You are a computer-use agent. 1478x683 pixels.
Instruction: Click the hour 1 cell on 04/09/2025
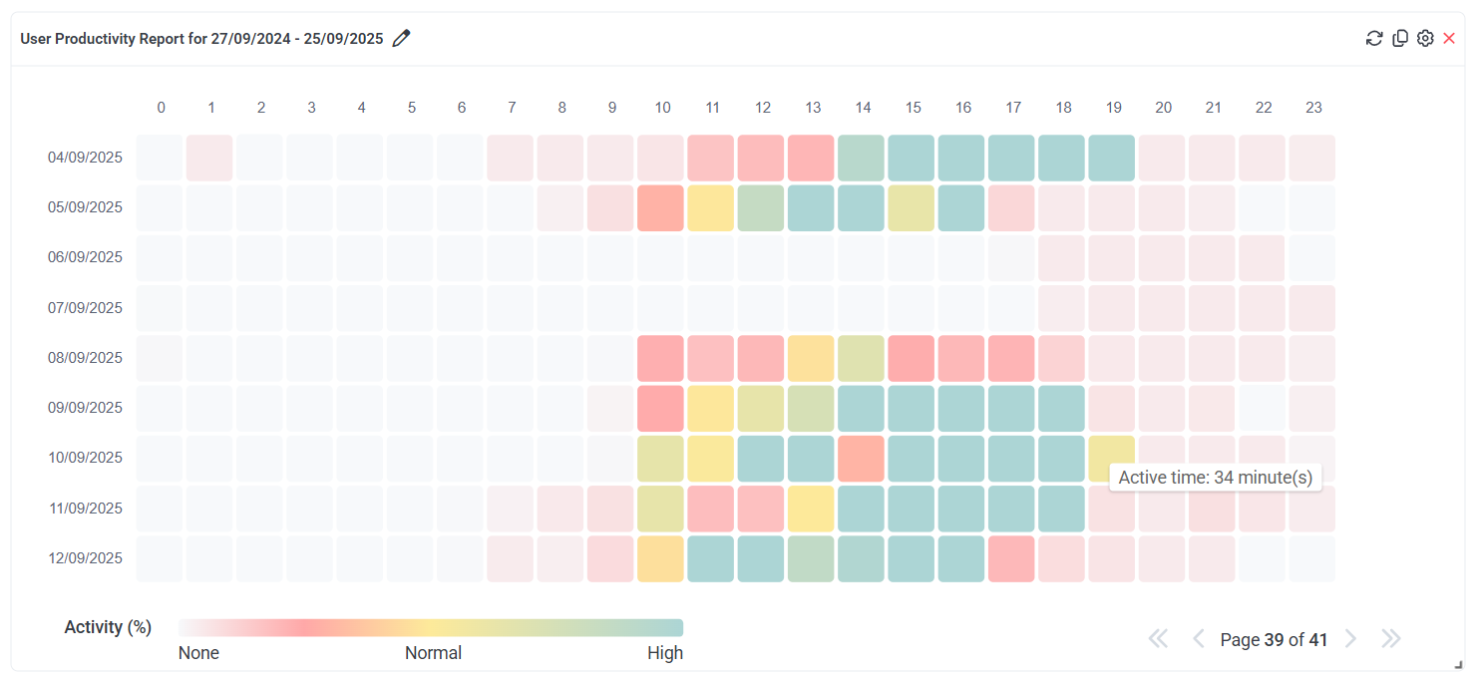(x=209, y=158)
